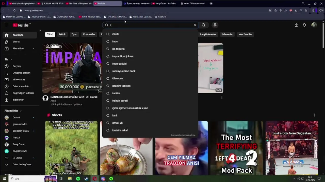The width and height of the screenshot is (325, 182).
Task: Clear the search box with X
Action: click(195, 25)
